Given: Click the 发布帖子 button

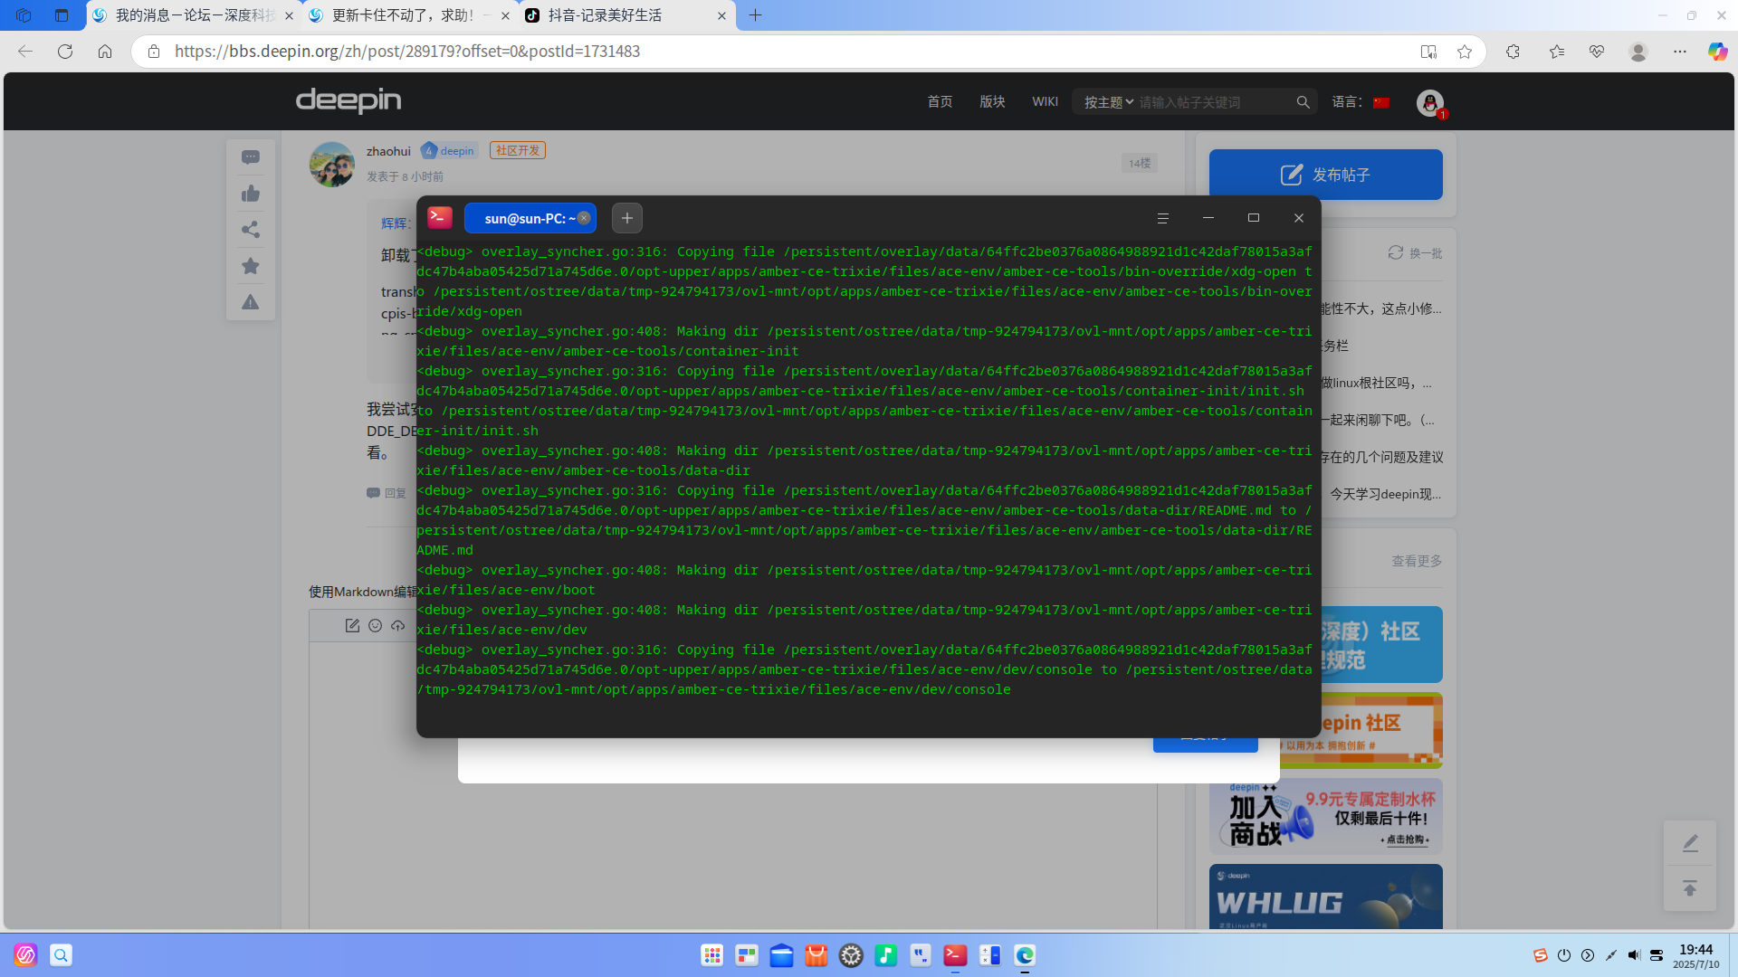Looking at the screenshot, I should (x=1326, y=175).
